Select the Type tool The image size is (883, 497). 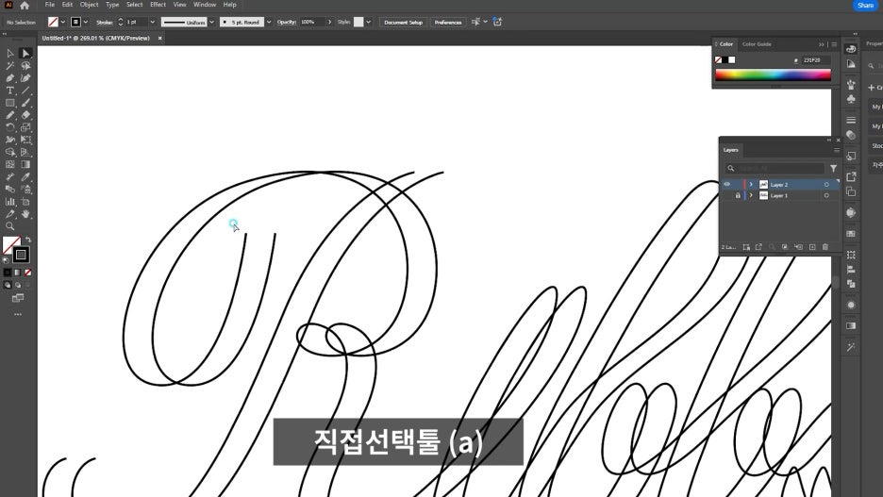[10, 90]
